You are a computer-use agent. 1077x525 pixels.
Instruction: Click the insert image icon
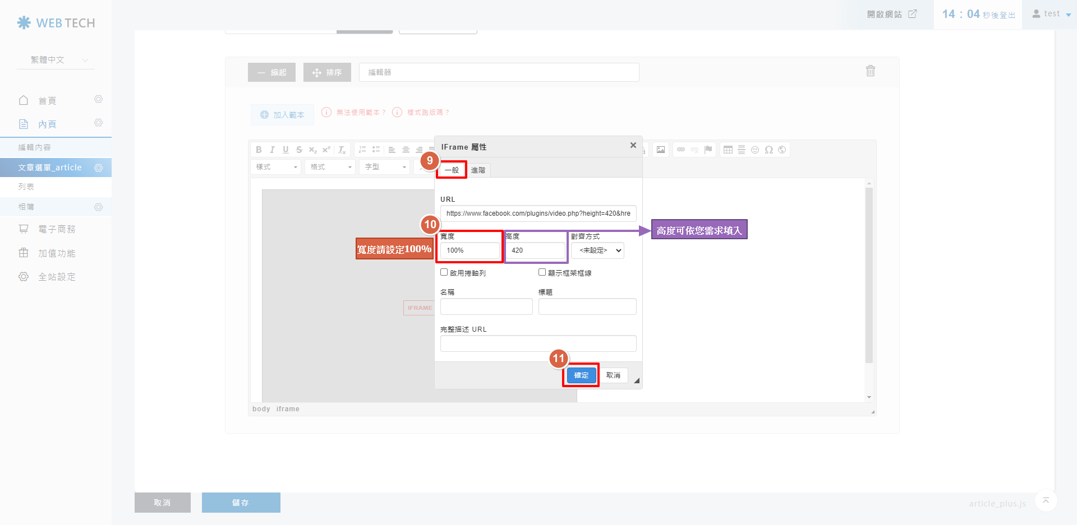661,150
